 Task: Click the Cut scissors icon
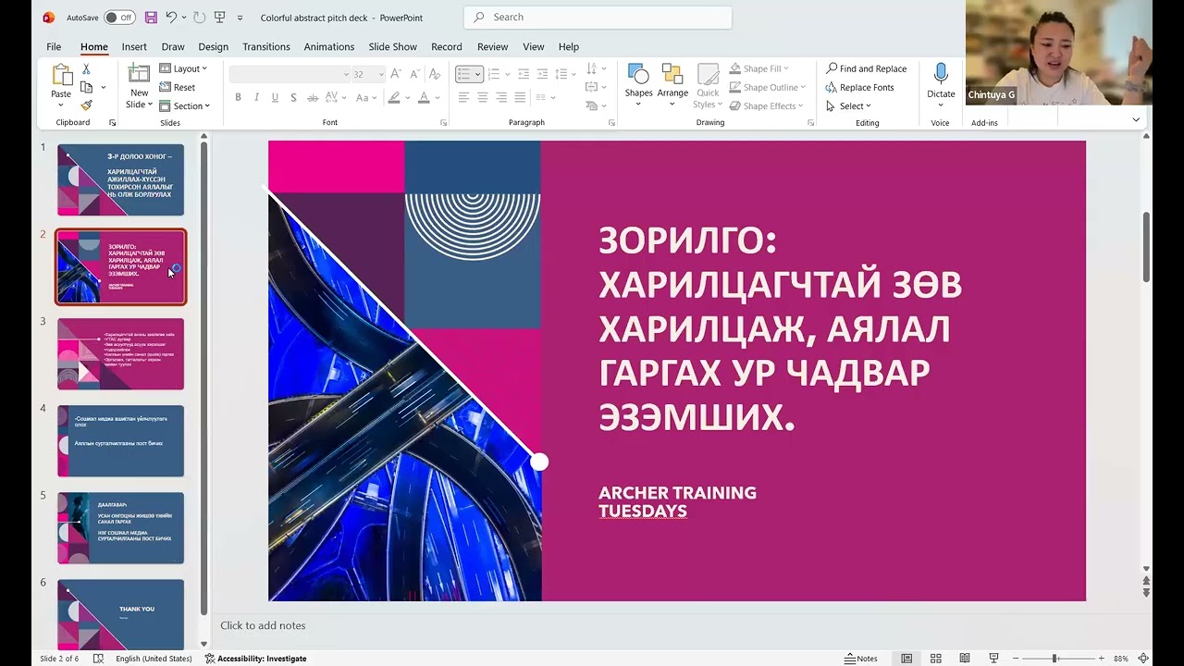pyautogui.click(x=86, y=69)
